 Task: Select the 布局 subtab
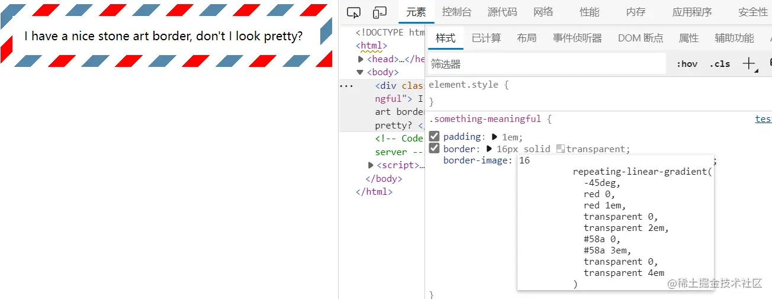[526, 38]
